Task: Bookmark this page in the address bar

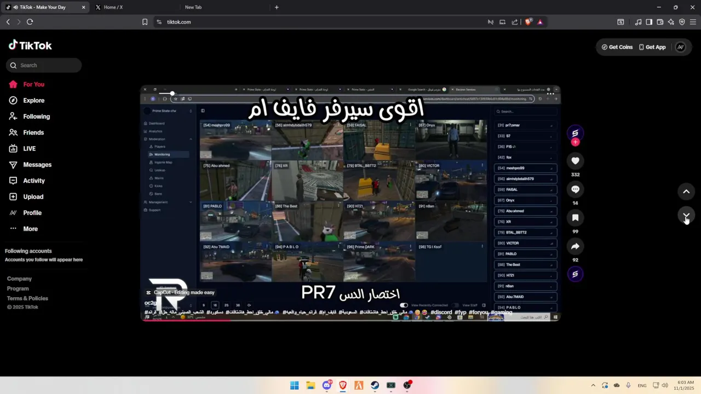Action: coord(145,22)
